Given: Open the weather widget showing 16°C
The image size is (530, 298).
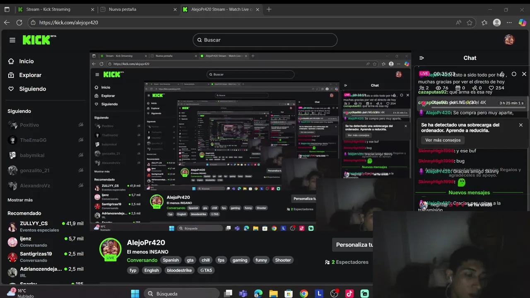Looking at the screenshot, I should point(20,293).
